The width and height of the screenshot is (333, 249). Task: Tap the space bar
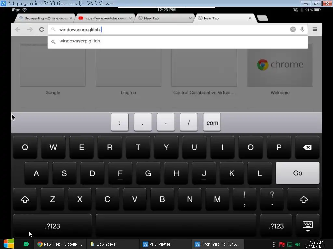pyautogui.click(x=176, y=226)
